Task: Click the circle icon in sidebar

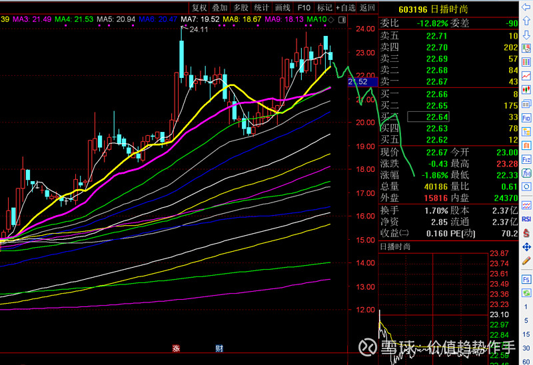Action: (x=526, y=186)
